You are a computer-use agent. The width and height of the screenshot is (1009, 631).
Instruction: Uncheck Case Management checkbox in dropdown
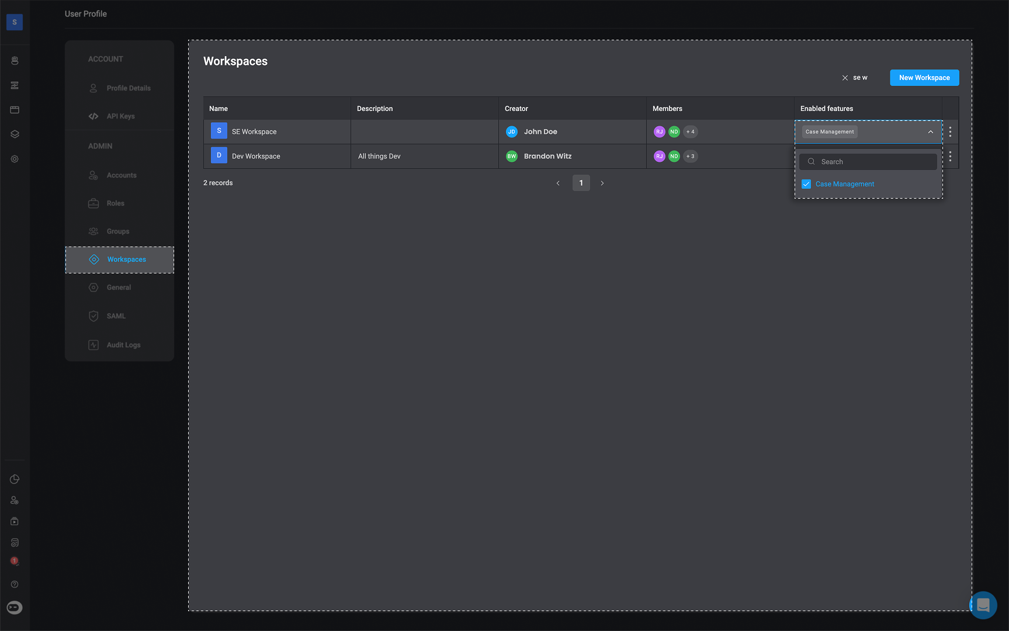(x=806, y=184)
